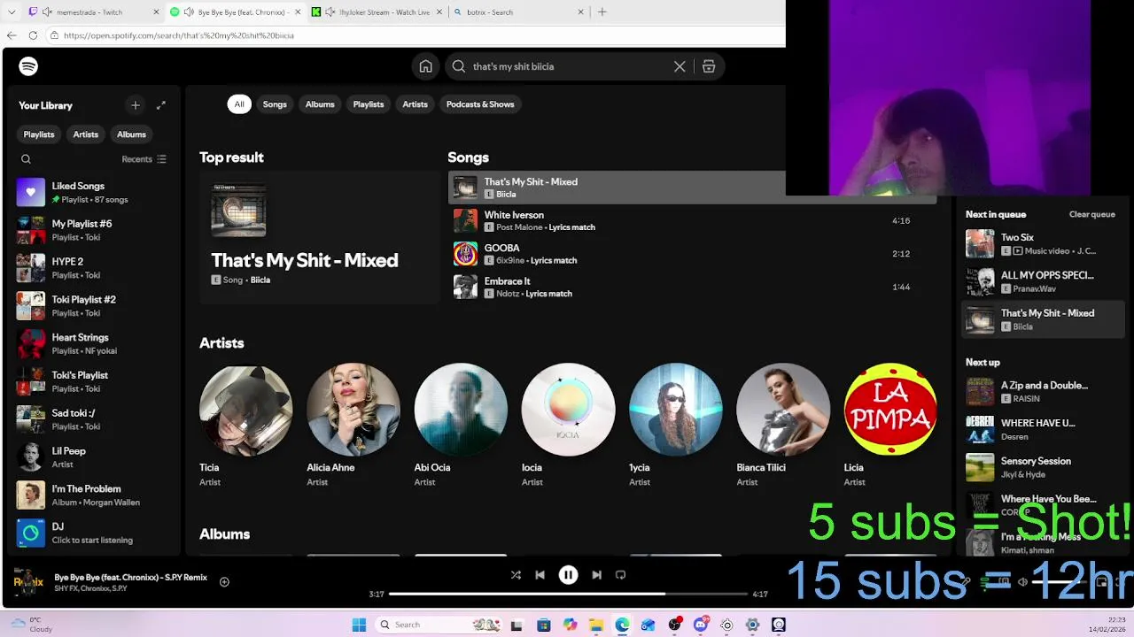Play ALL MY OPPS SPECI... from queue
The height and width of the screenshot is (637, 1134).
point(1043,281)
